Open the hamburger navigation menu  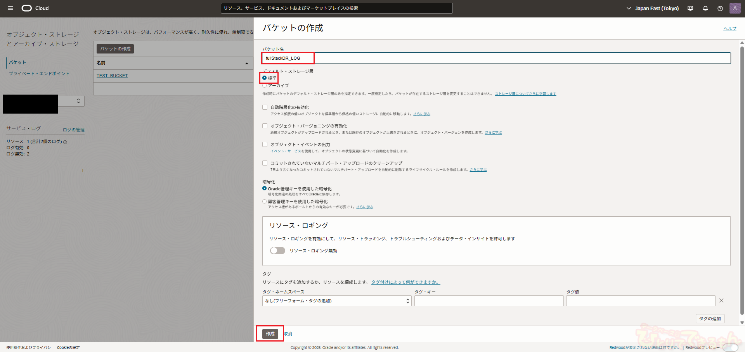pyautogui.click(x=10, y=8)
